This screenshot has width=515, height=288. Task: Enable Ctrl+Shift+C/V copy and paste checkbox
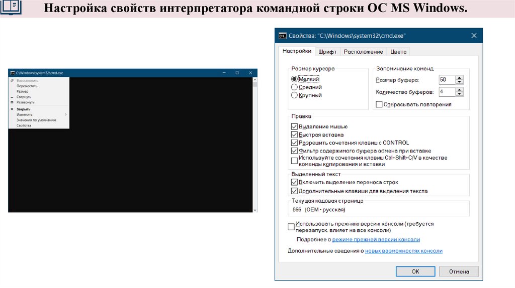(x=294, y=161)
